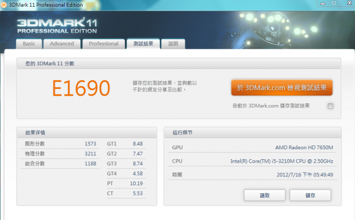Select the graphics score value 1573
The height and width of the screenshot is (220, 355).
click(x=90, y=144)
